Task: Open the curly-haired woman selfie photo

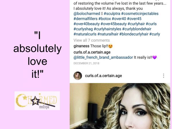Action: click(x=120, y=106)
